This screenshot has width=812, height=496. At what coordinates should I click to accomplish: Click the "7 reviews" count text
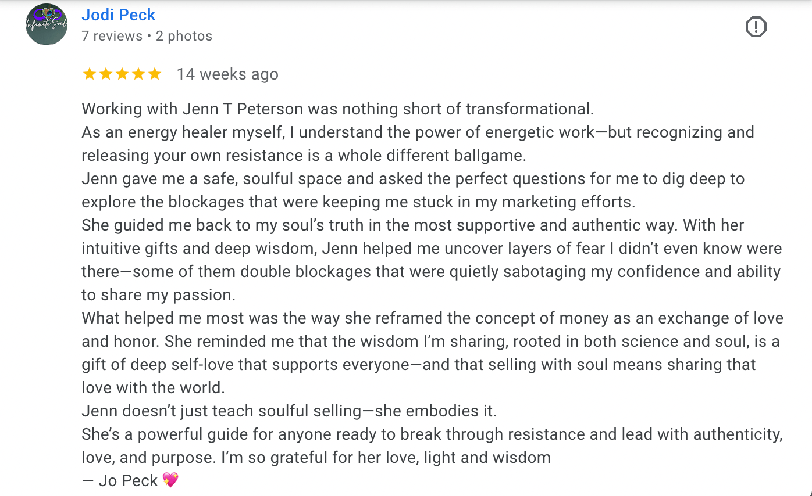(112, 36)
